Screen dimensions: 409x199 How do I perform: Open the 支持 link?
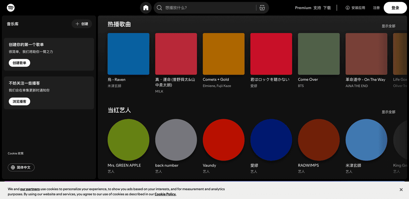pos(317,8)
